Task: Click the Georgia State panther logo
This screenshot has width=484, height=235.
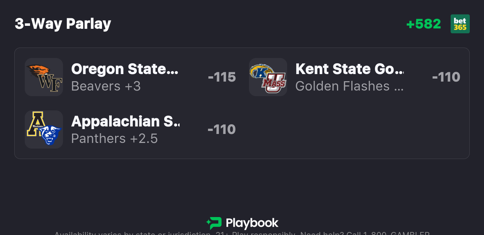Action: click(50, 135)
